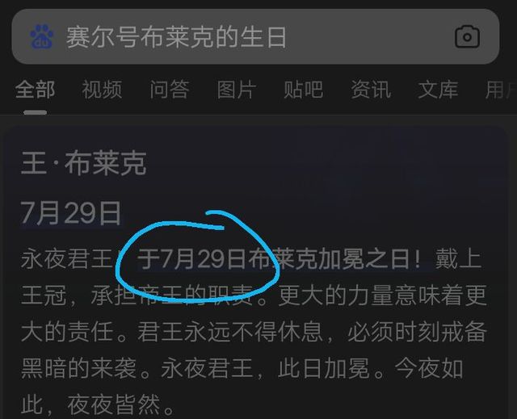The width and height of the screenshot is (517, 419).
Task: Click the active tab underline indicator under 全部
Action: click(35, 112)
